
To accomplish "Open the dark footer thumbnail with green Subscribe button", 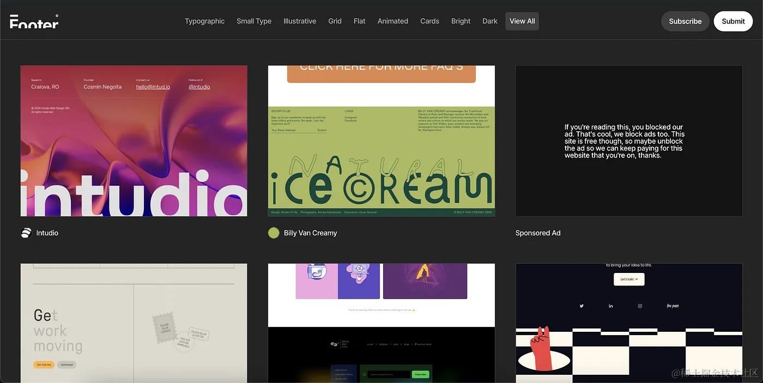I will [381, 323].
